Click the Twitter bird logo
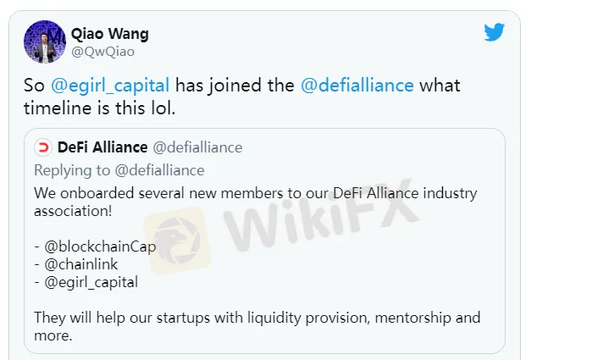The image size is (592, 360). point(494,33)
